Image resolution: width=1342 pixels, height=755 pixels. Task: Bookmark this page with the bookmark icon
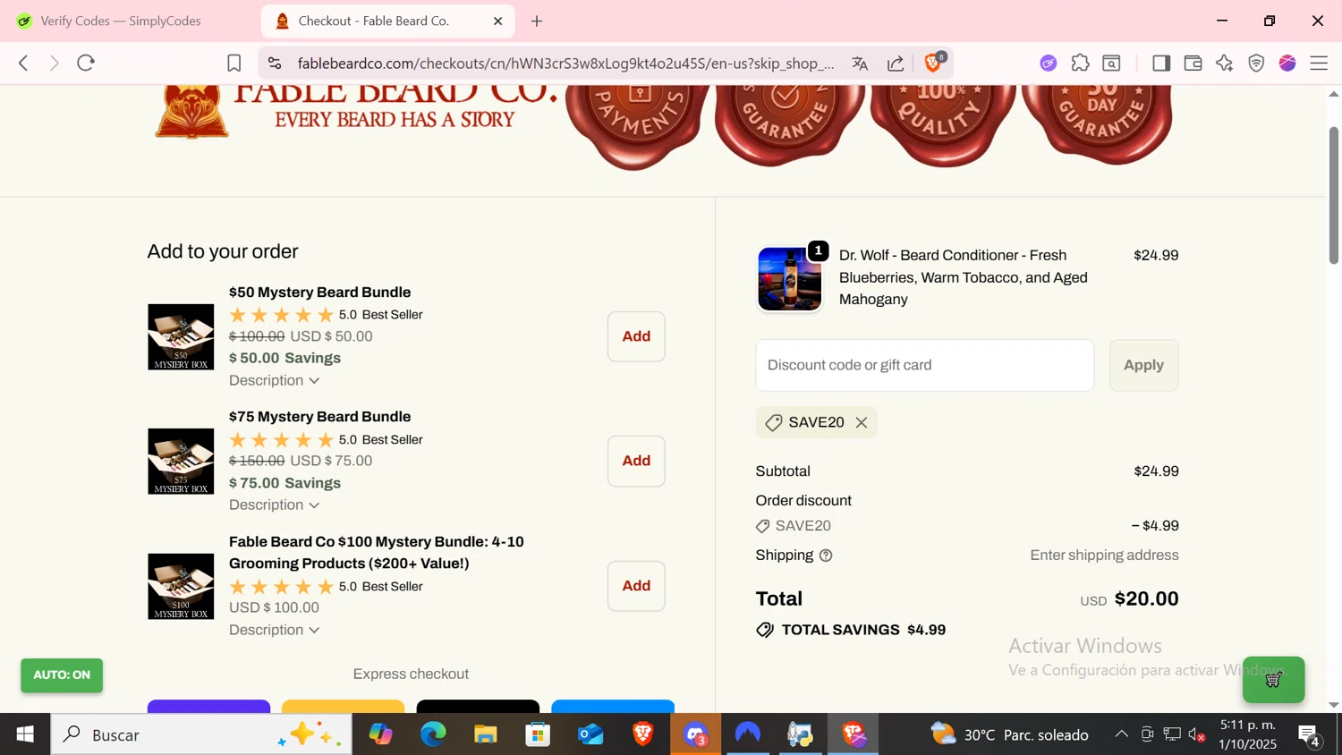[x=234, y=63]
